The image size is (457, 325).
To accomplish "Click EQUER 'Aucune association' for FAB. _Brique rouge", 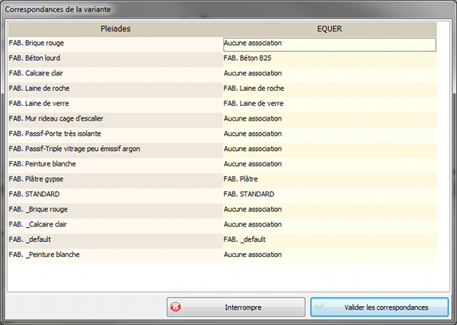I will [x=330, y=211].
